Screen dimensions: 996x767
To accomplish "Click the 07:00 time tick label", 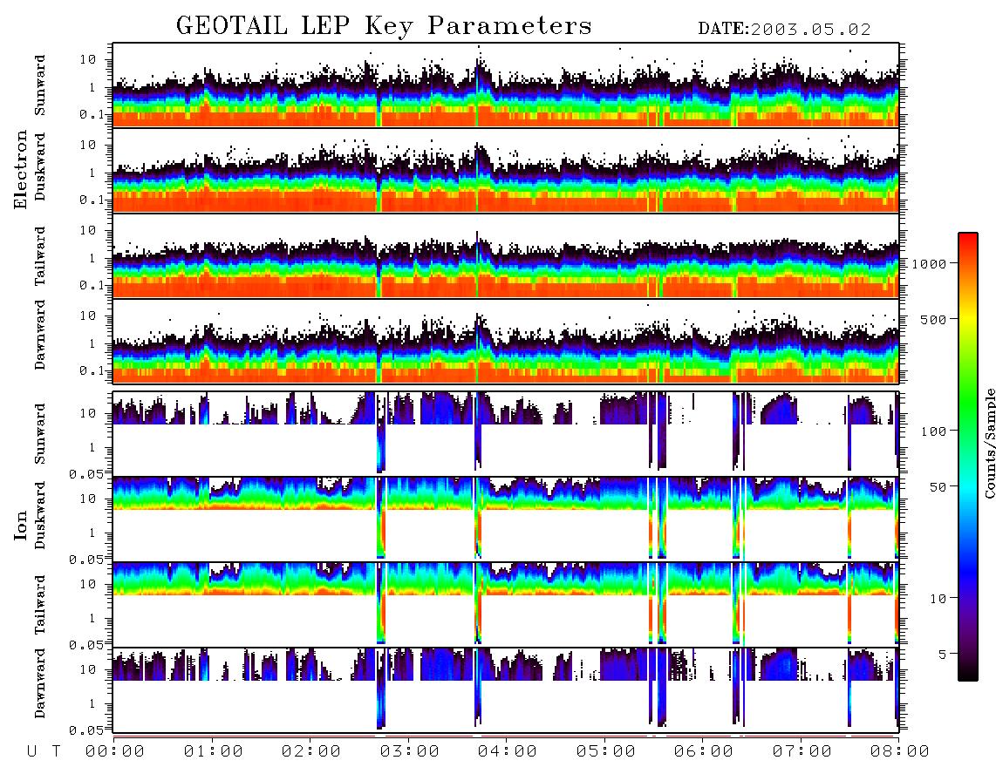I will point(802,752).
